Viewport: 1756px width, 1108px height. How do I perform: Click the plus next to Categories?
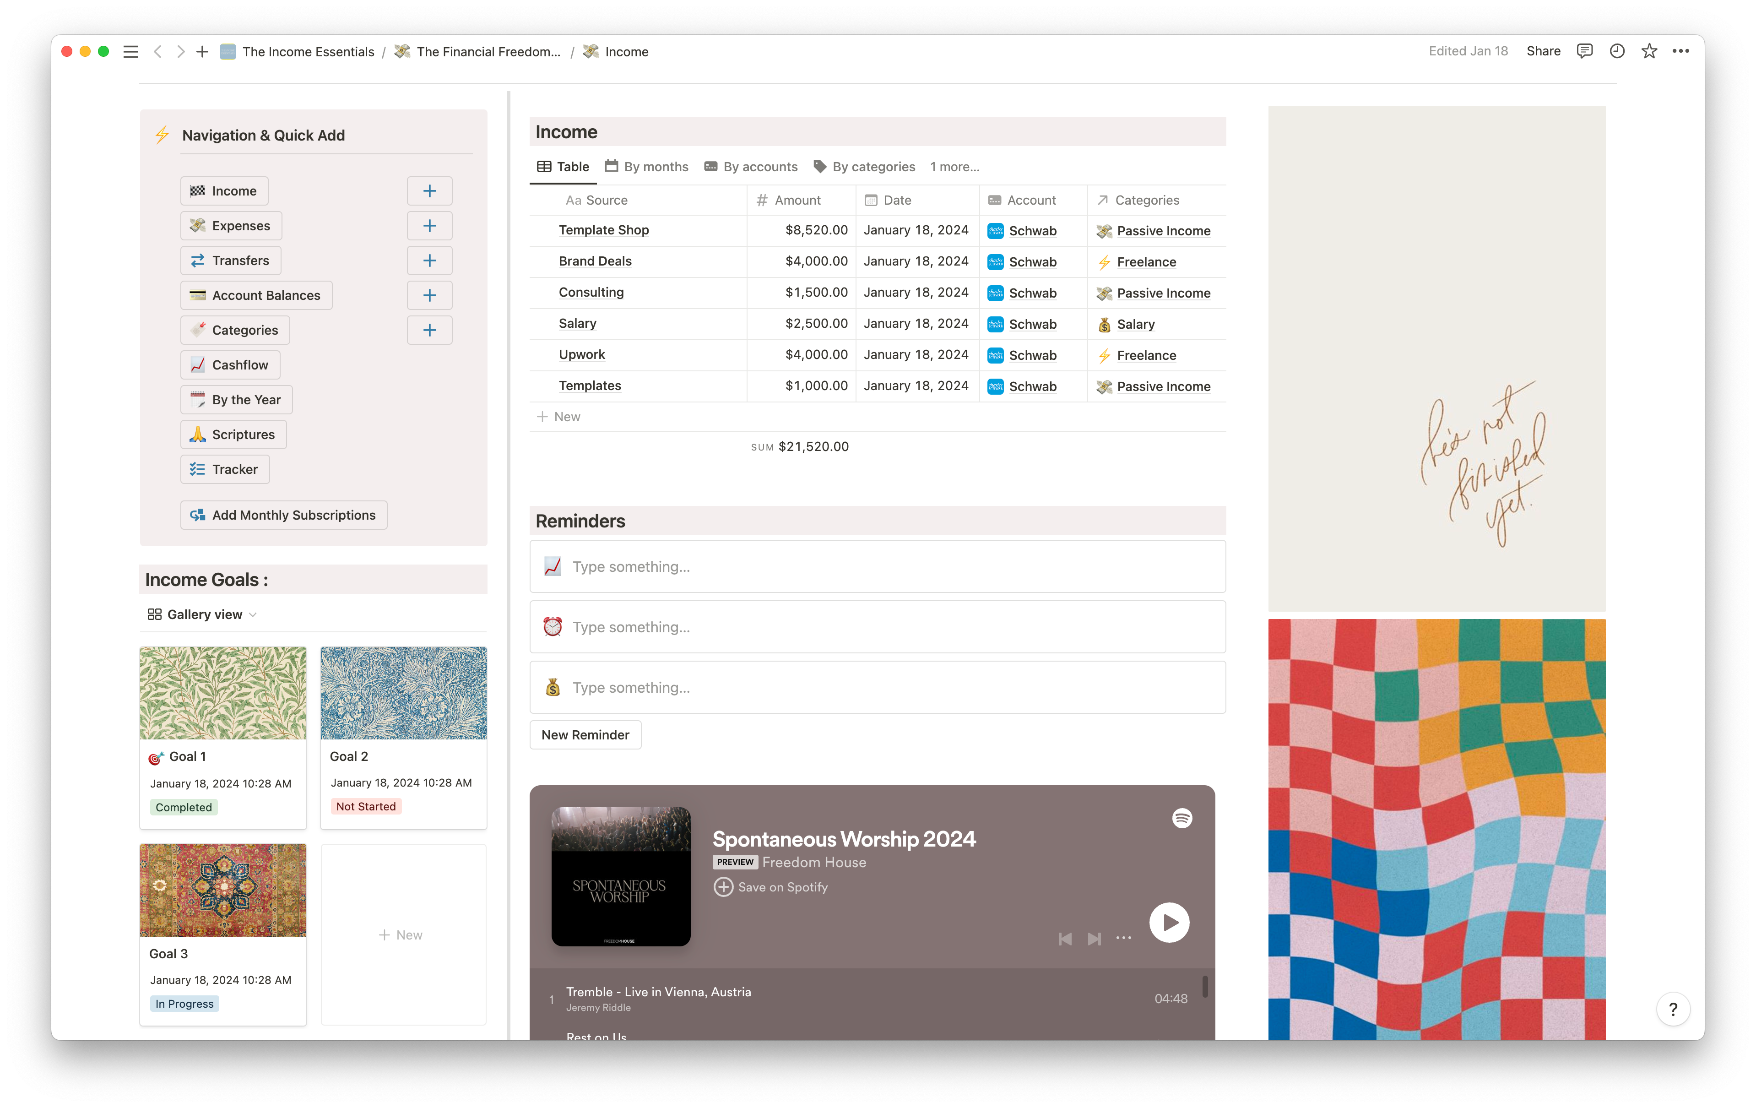tap(429, 331)
